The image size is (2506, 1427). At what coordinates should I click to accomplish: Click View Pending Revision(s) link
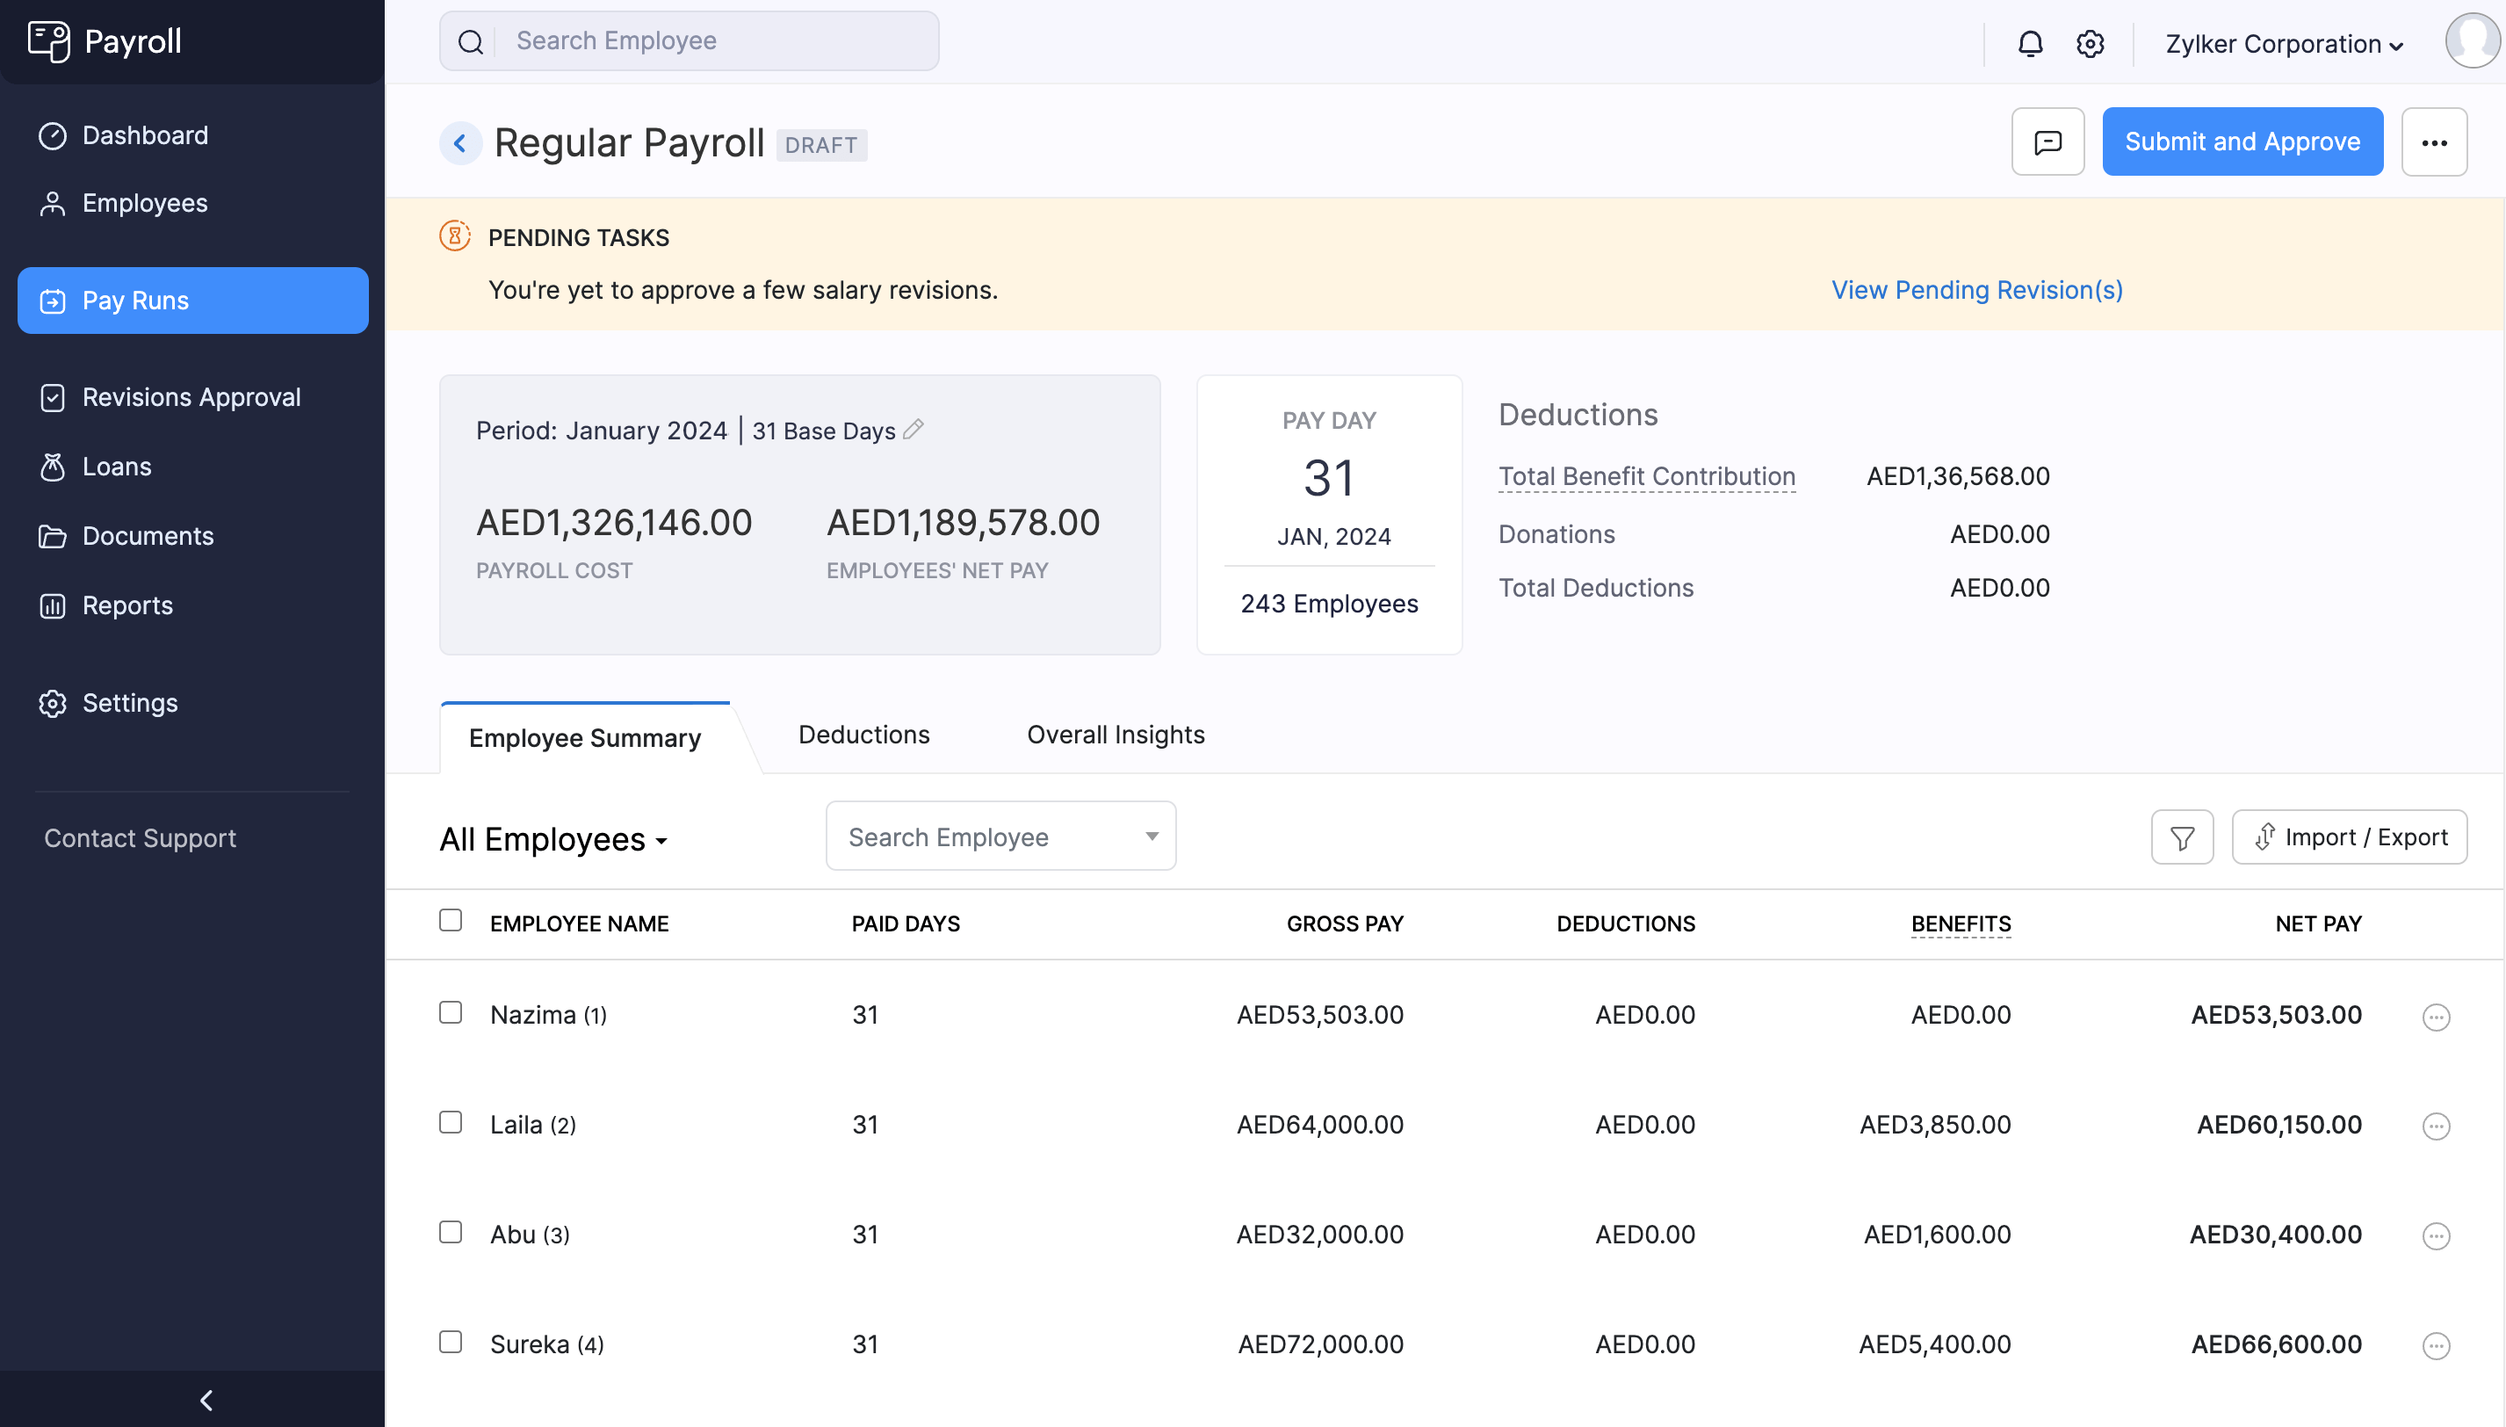1976,290
